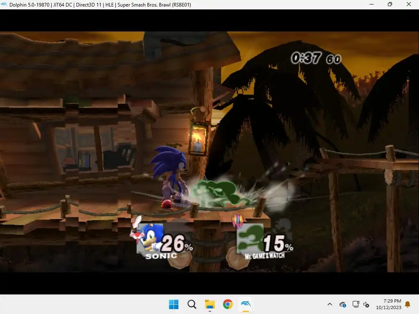Minimize the Dolphin window
Screen dimensions: 419x314
tap(372, 4)
